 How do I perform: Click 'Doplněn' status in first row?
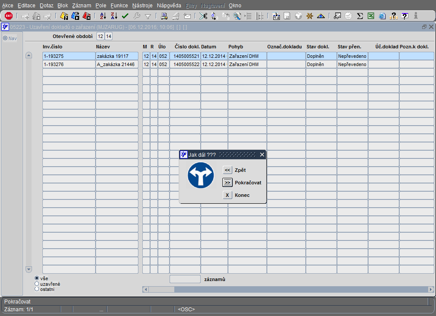click(x=321, y=56)
